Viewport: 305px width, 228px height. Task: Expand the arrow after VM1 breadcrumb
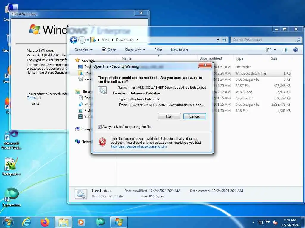point(113,40)
